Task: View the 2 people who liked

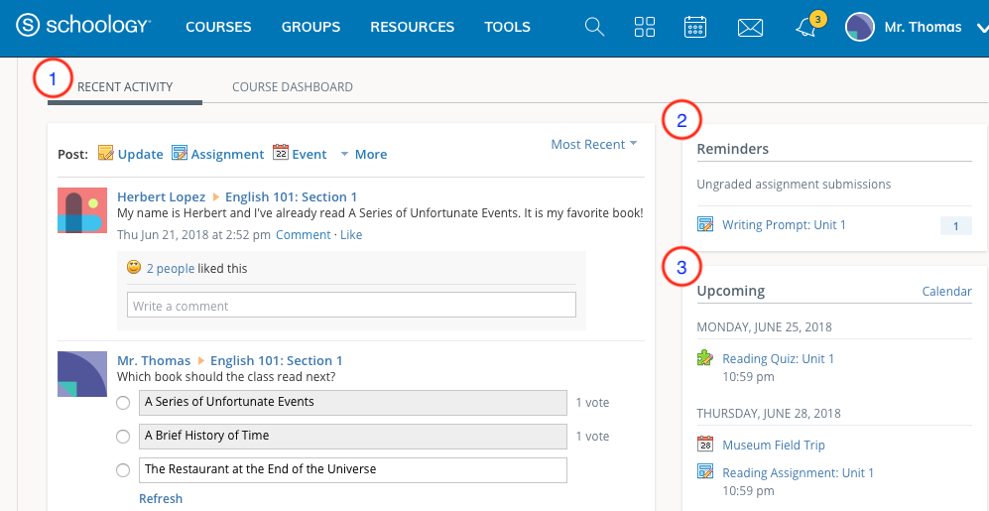Action: click(x=171, y=268)
